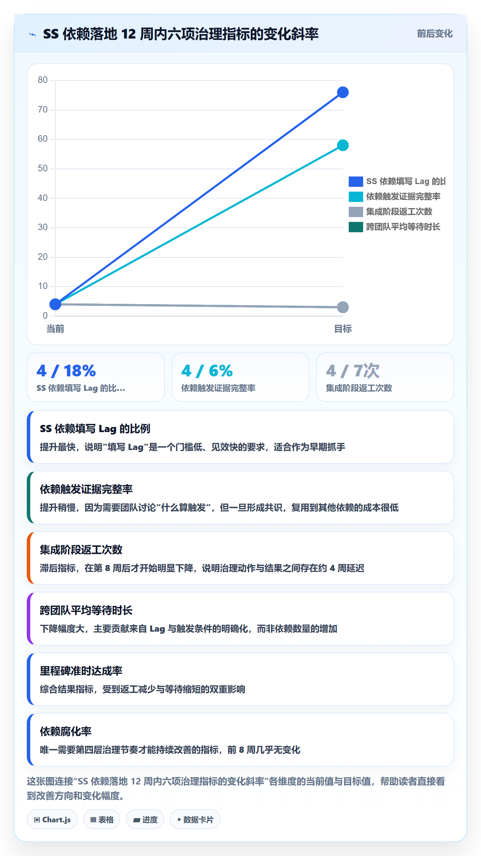Click the 数据卡片 tag chip

click(x=195, y=820)
